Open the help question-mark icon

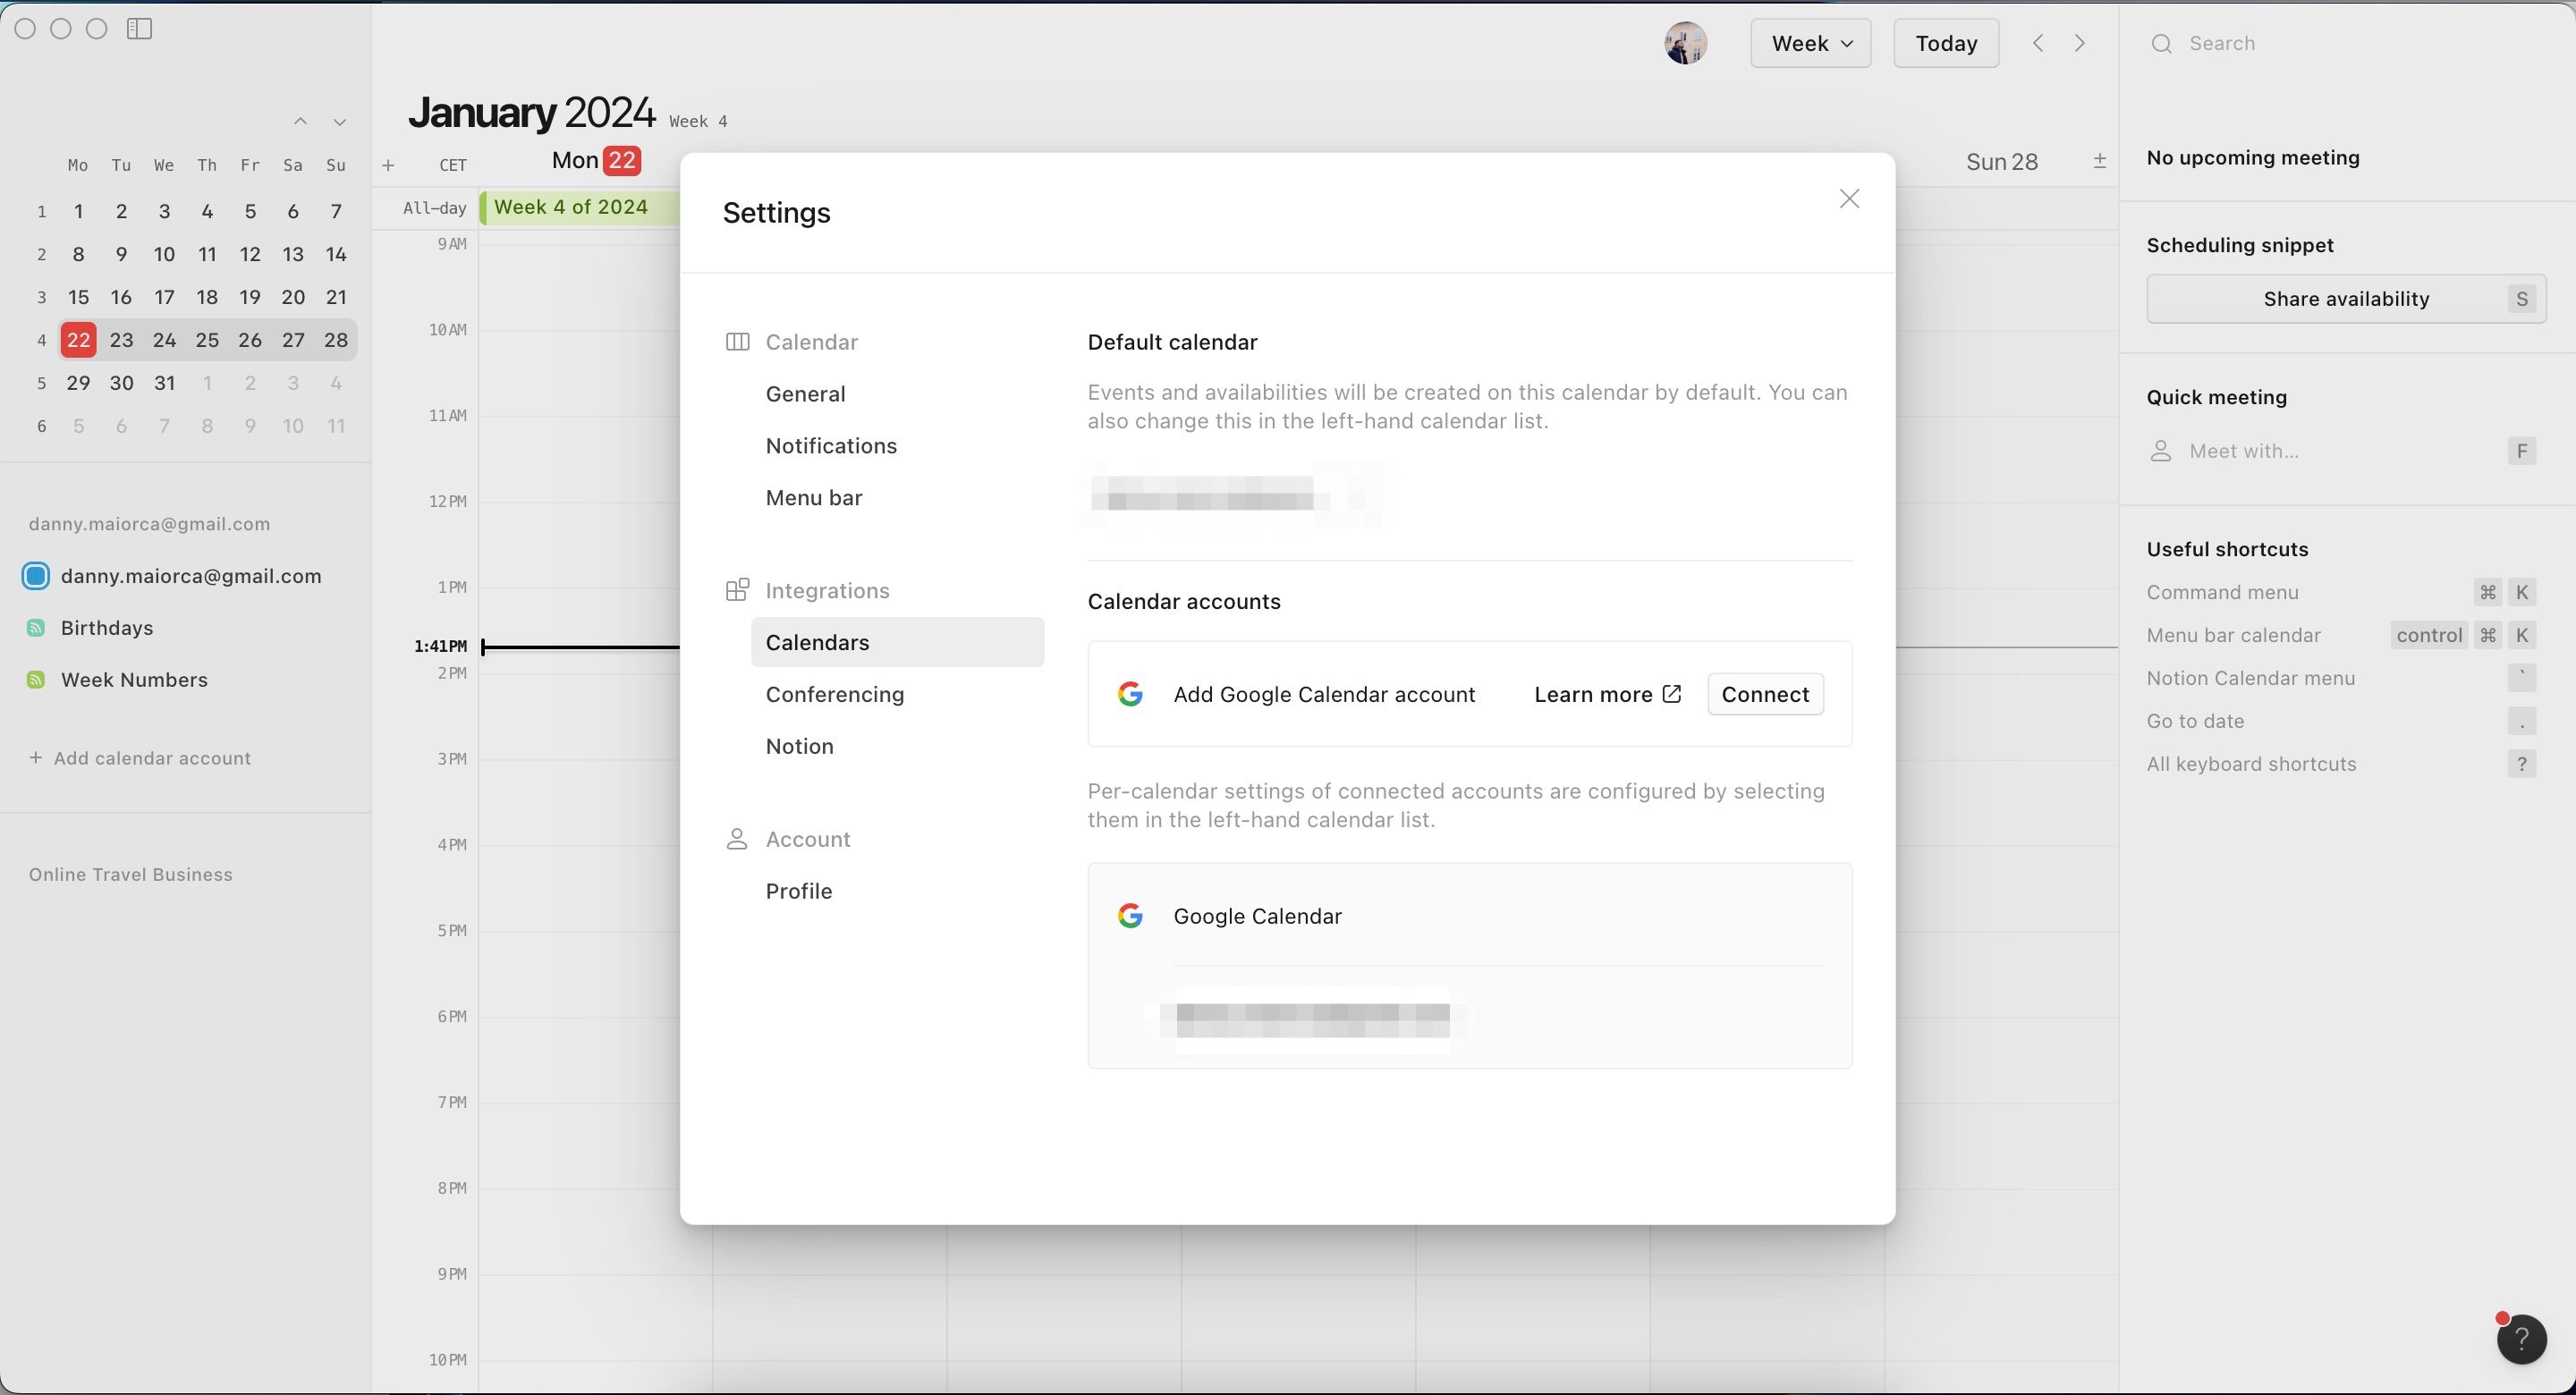[x=2524, y=1338]
